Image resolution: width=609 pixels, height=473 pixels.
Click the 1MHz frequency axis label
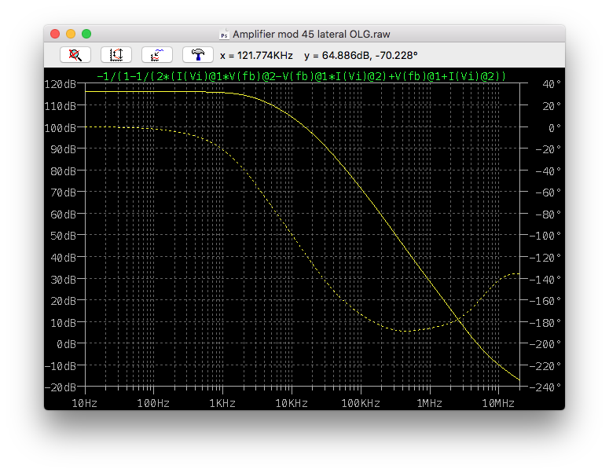(x=430, y=403)
